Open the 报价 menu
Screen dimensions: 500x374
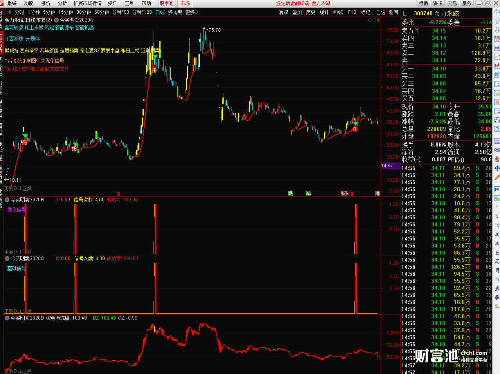click(x=46, y=3)
